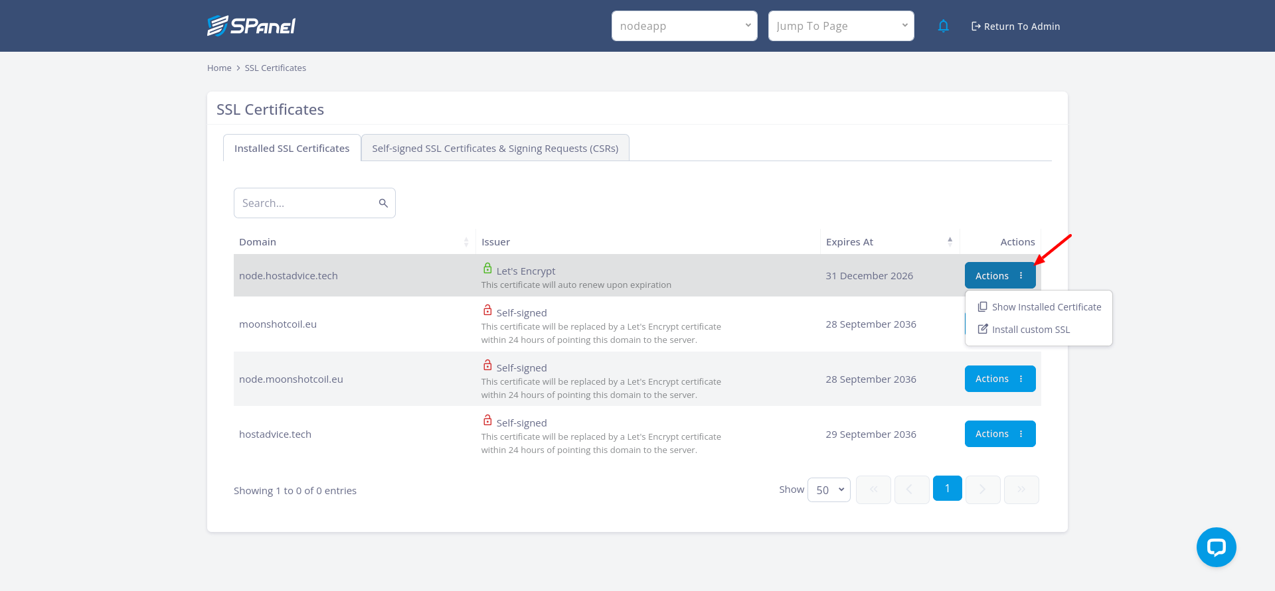Open Actions for node.moonshotcoil.eu
The image size is (1275, 591).
coord(1000,379)
